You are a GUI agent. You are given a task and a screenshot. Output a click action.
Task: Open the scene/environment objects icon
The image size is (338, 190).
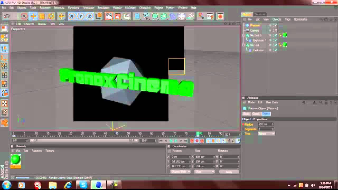[182, 16]
